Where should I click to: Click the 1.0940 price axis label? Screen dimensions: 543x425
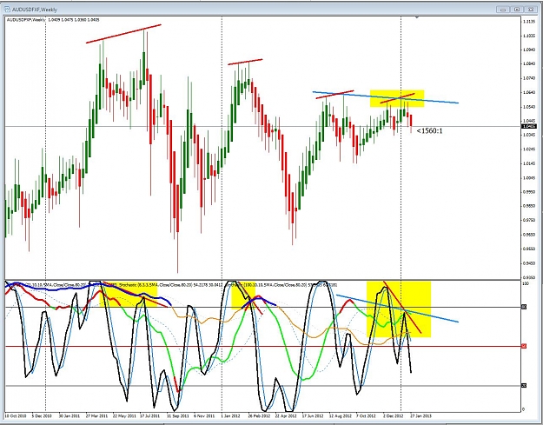pyautogui.click(x=529, y=50)
